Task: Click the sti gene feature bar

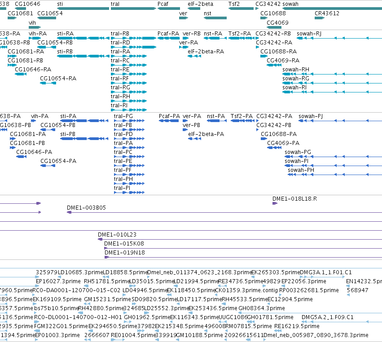Action: (x=83, y=9)
